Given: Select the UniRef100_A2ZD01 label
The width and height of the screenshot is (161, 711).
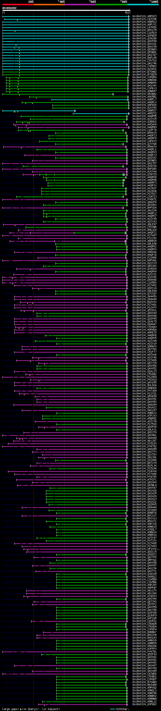Looking at the screenshot, I should pyautogui.click(x=144, y=69).
